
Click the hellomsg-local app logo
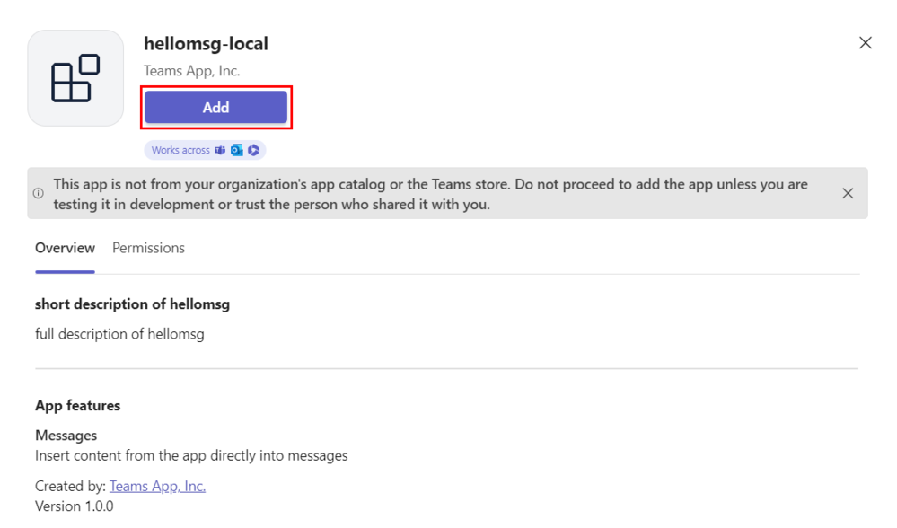[x=75, y=78]
